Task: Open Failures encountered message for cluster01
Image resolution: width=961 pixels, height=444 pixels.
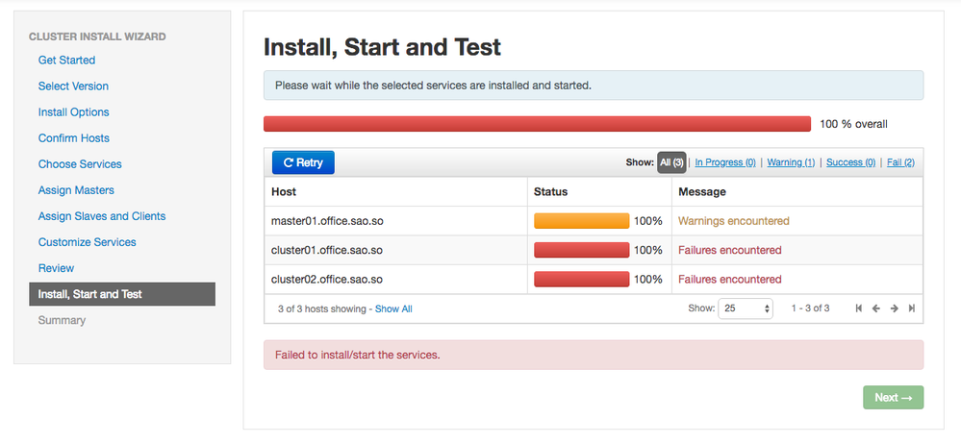Action: (730, 250)
